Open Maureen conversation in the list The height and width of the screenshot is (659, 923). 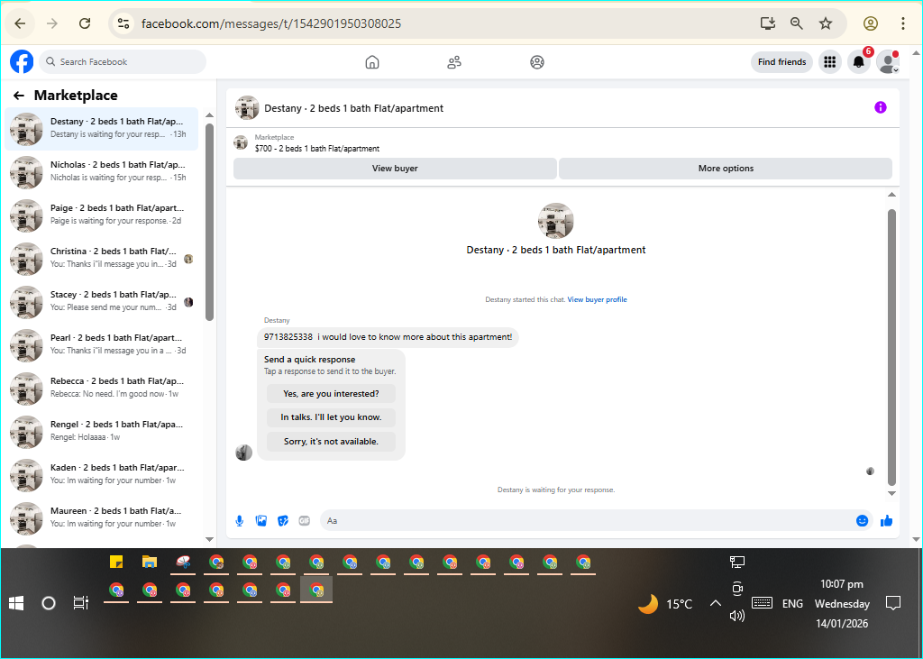pos(101,517)
